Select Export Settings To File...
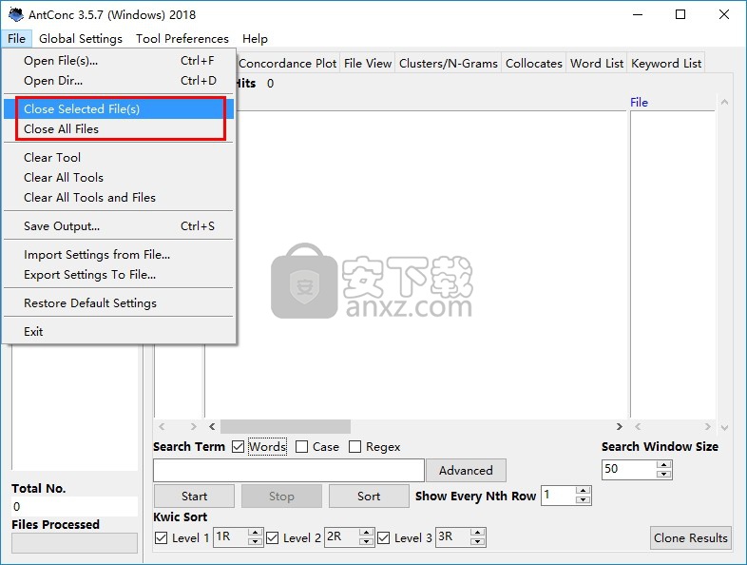Screen dimensions: 747x565 click(x=119, y=275)
